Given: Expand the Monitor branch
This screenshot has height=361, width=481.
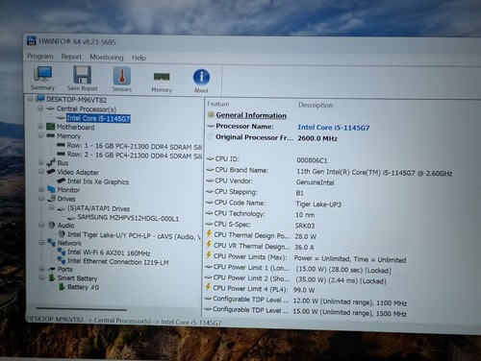Looking at the screenshot, I should 41,189.
